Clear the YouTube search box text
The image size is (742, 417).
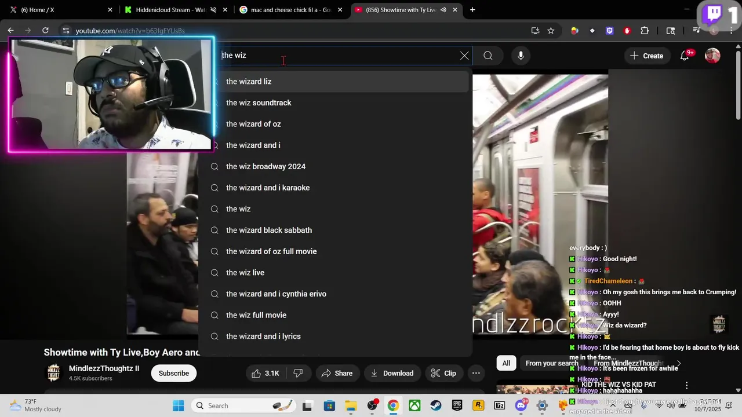[464, 56]
